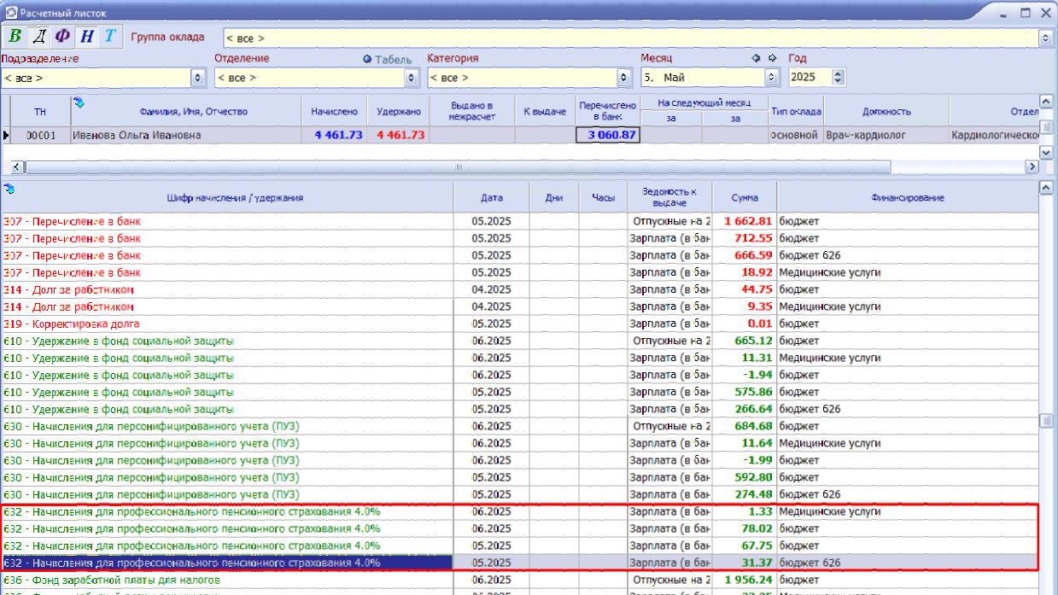
Task: Open the «Подразделение» dropdown
Action: [198, 78]
